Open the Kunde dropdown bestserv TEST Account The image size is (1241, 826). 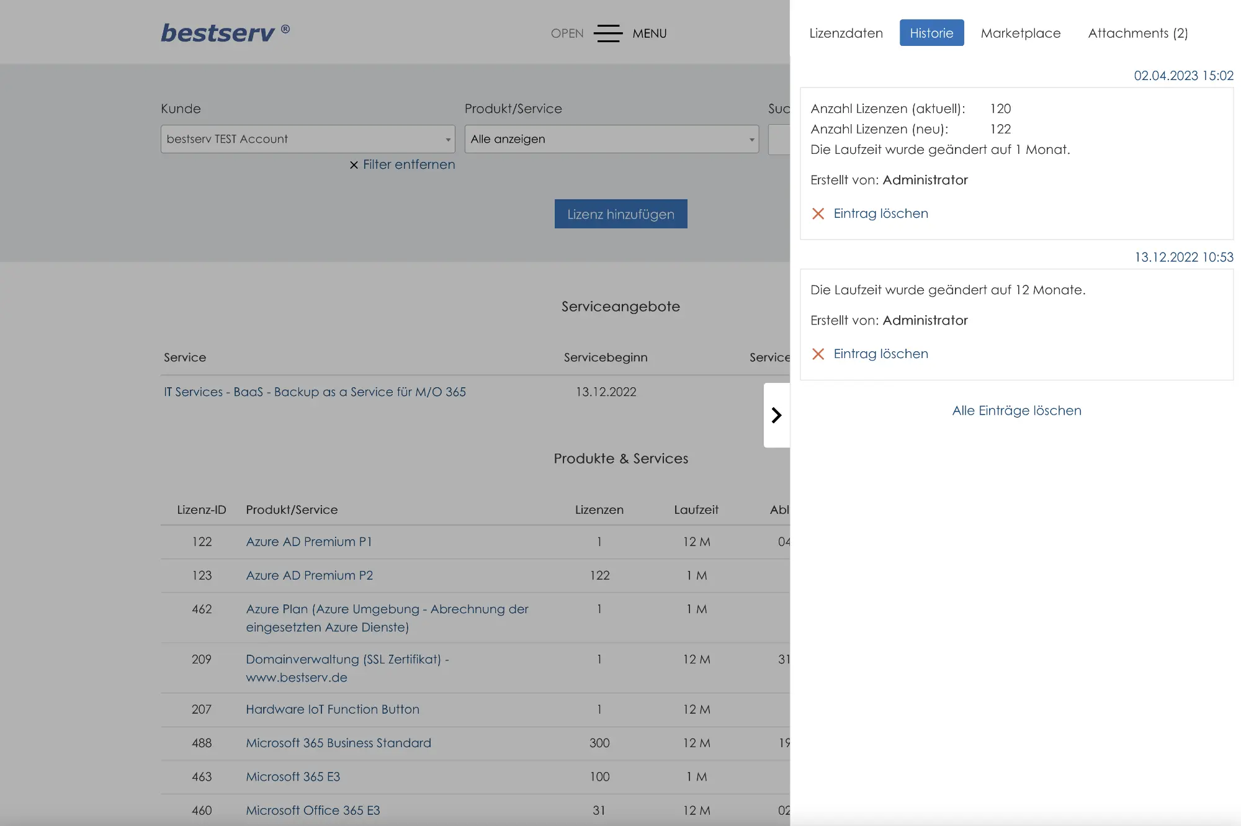pos(308,139)
